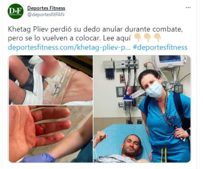
Task: Open the @deportesfitPAN handle
Action: tap(46, 14)
